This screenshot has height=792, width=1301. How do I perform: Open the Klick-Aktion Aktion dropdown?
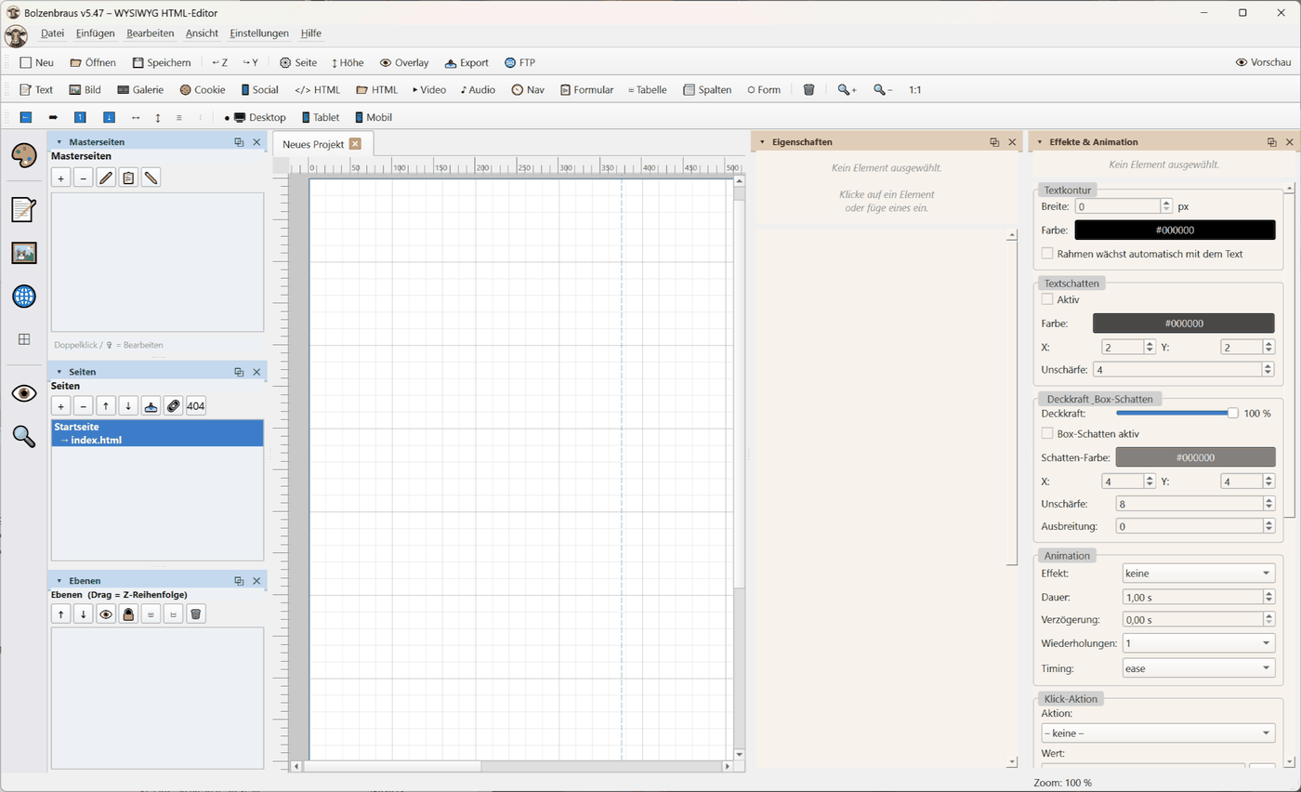coord(1158,733)
